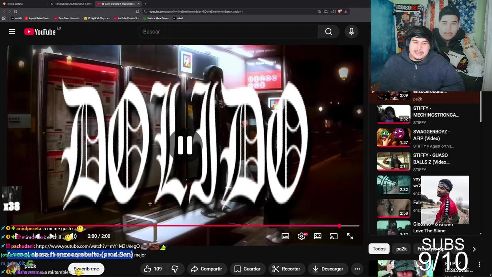Go back with the browser back arrow

point(3,12)
